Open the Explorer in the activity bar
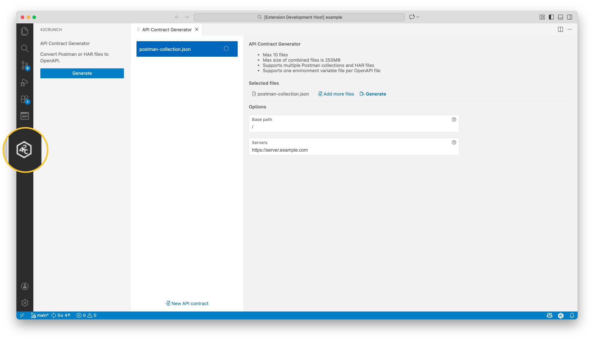The image size is (594, 341). click(x=25, y=31)
